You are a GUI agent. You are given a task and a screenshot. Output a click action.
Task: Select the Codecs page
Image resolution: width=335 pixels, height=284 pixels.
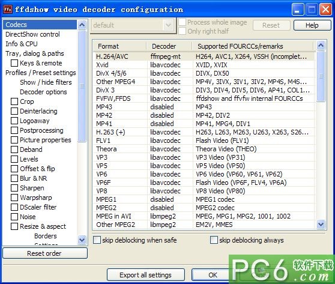tap(40, 25)
